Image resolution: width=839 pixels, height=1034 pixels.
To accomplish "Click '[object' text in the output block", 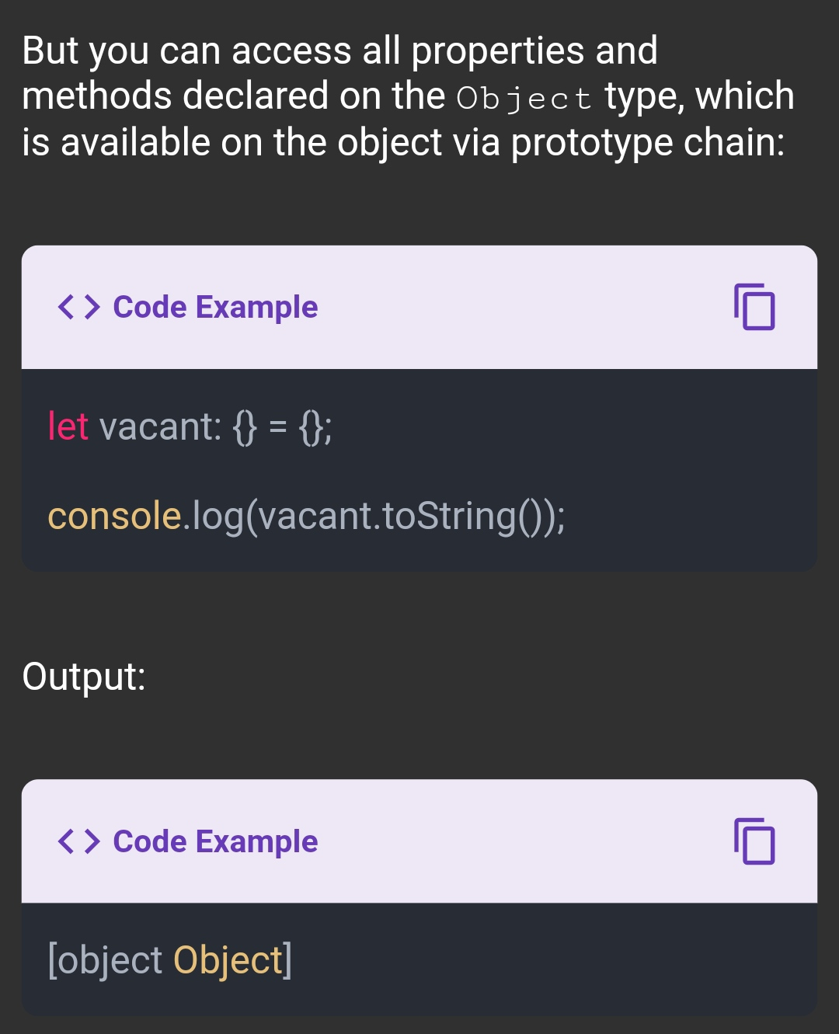I will tap(105, 962).
